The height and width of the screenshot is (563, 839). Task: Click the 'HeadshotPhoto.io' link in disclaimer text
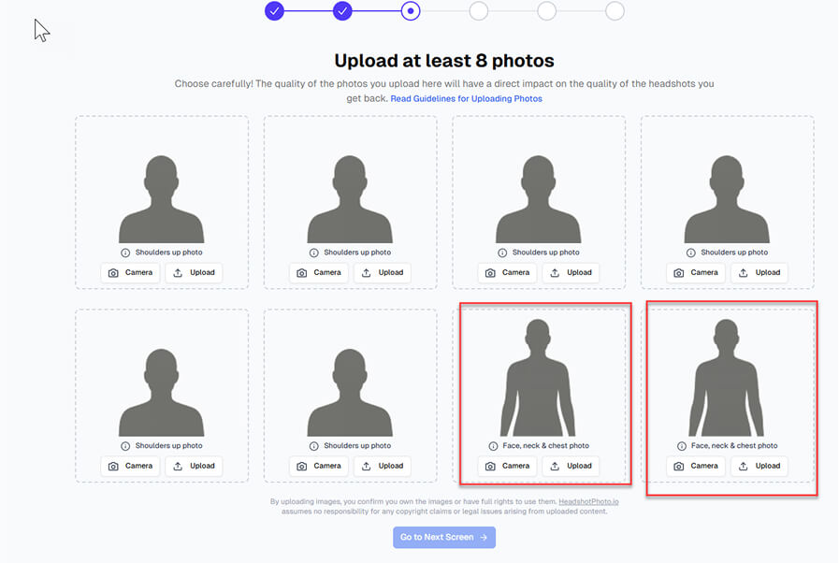pyautogui.click(x=587, y=500)
